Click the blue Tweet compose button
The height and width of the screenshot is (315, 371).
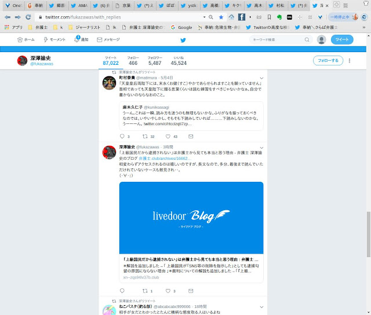click(342, 40)
